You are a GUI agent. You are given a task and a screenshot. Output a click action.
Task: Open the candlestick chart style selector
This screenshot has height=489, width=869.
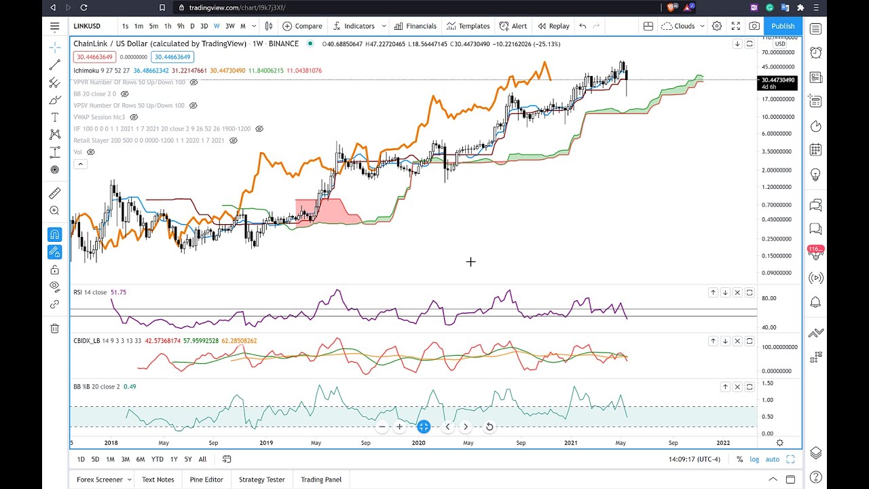[x=269, y=26]
